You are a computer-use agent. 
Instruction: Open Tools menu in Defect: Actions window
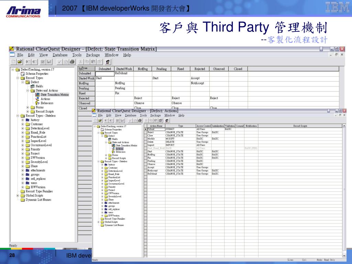pyautogui.click(x=143, y=115)
